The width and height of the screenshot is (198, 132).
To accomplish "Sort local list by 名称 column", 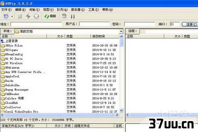I will [x=24, y=36].
